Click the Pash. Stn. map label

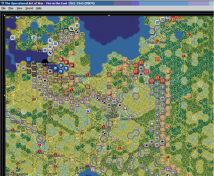157,42
